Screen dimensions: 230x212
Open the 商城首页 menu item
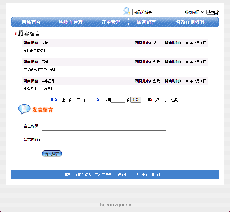point(31,22)
